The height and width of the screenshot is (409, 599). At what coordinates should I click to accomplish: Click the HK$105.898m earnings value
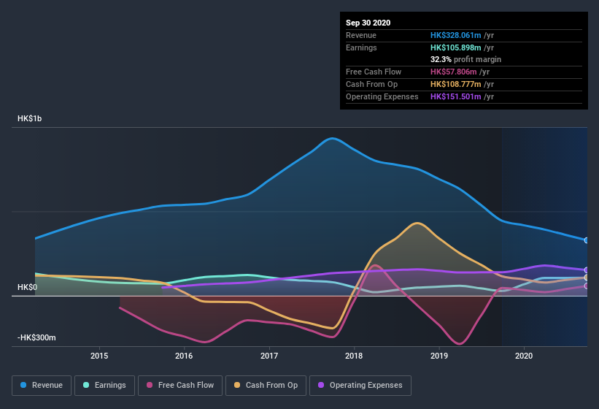[x=456, y=47]
